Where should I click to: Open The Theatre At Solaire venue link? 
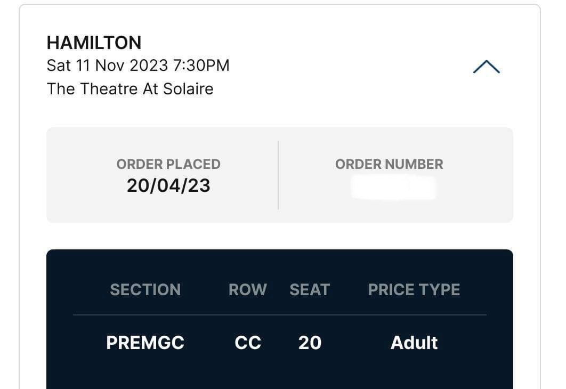coord(130,88)
